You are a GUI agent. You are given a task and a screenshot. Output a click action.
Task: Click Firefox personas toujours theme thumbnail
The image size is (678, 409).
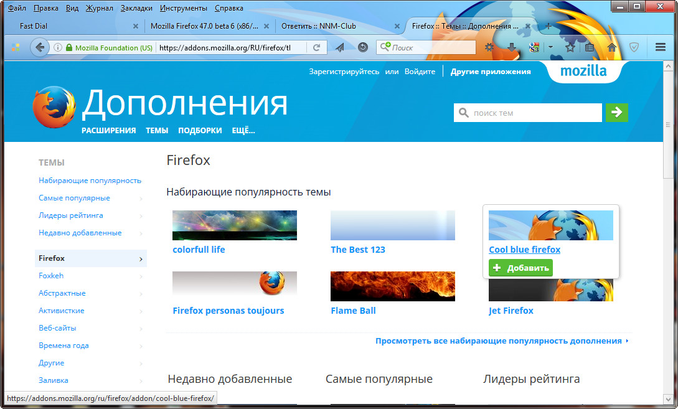click(234, 286)
